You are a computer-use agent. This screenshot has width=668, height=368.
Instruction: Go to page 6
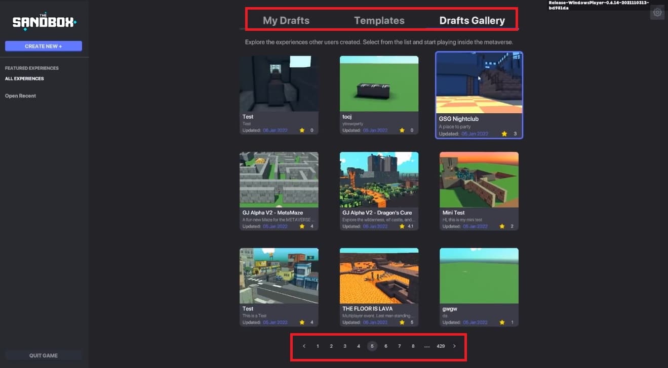click(386, 346)
